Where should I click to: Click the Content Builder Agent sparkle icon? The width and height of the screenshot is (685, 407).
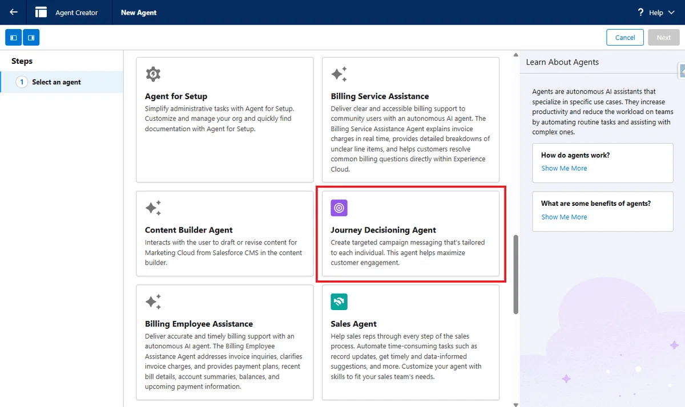[153, 208]
